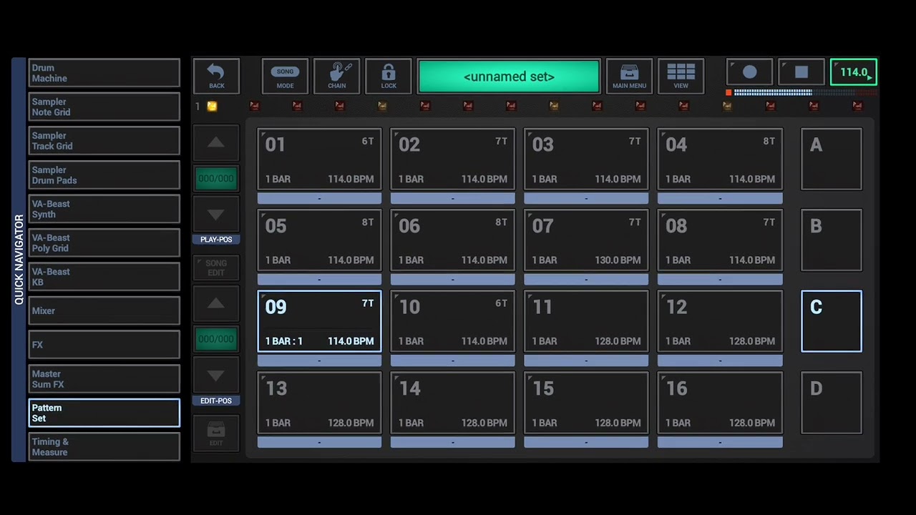Click the EDIT-POS label button
The height and width of the screenshot is (515, 916).
point(216,401)
